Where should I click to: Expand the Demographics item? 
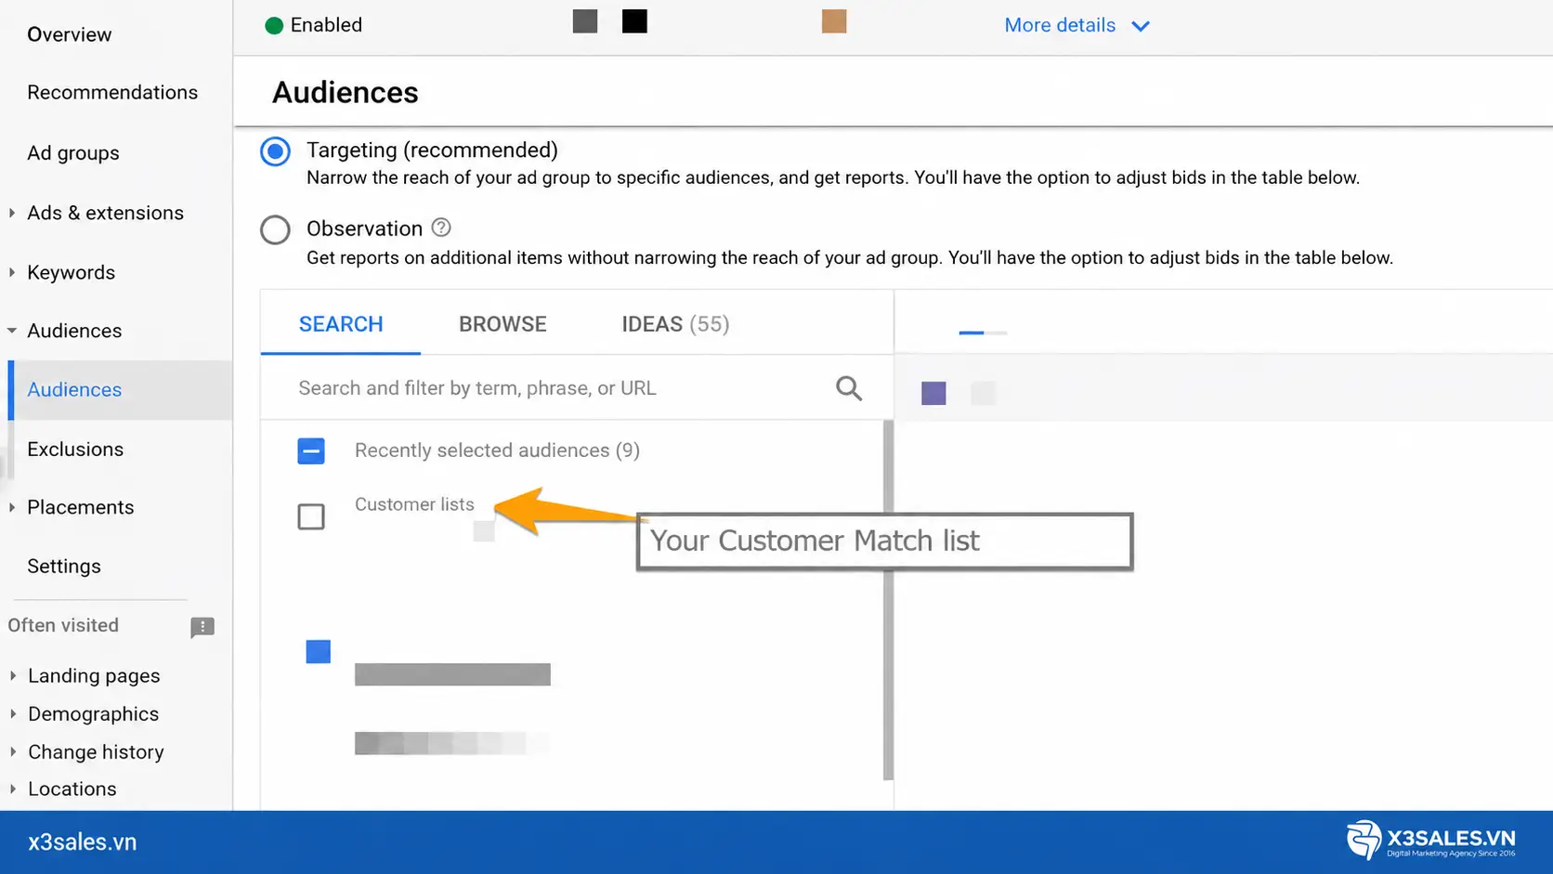(13, 714)
